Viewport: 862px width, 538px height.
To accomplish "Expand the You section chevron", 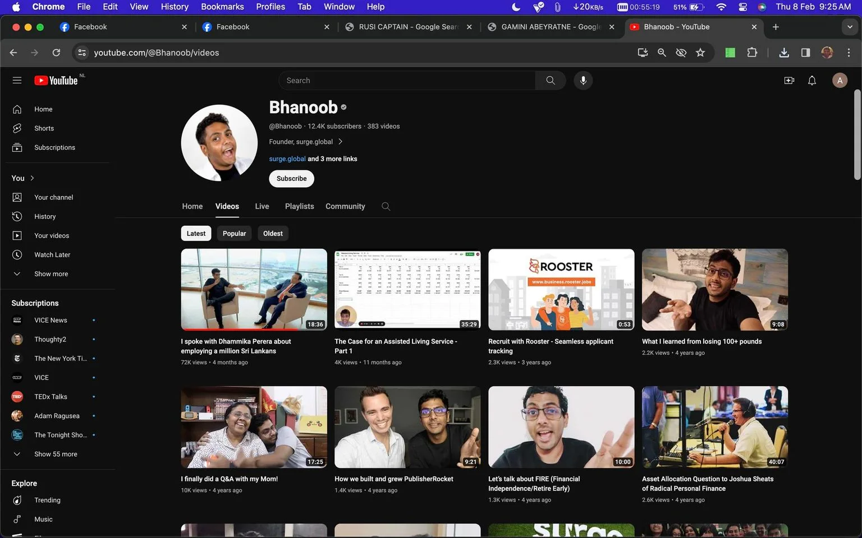I will [32, 178].
